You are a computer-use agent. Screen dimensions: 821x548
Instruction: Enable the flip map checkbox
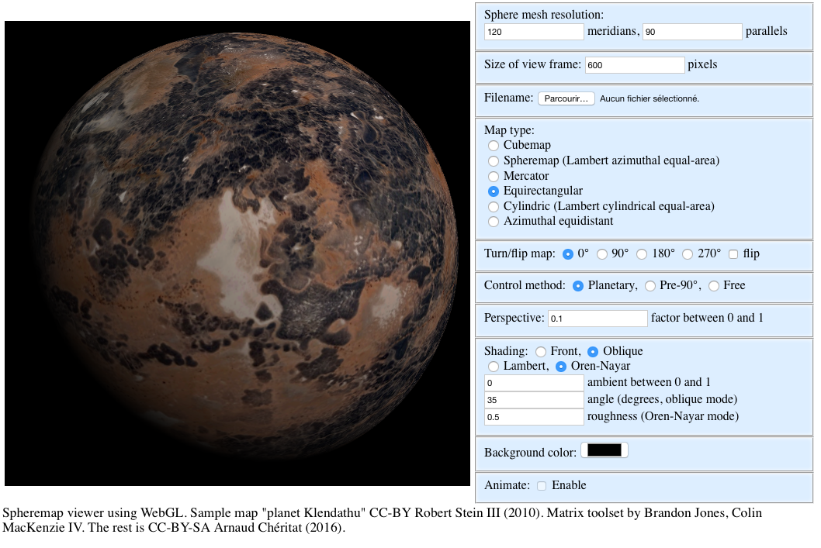coord(733,254)
